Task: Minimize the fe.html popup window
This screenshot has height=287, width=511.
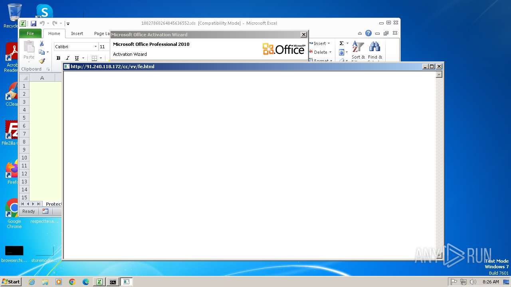Action: click(x=425, y=67)
